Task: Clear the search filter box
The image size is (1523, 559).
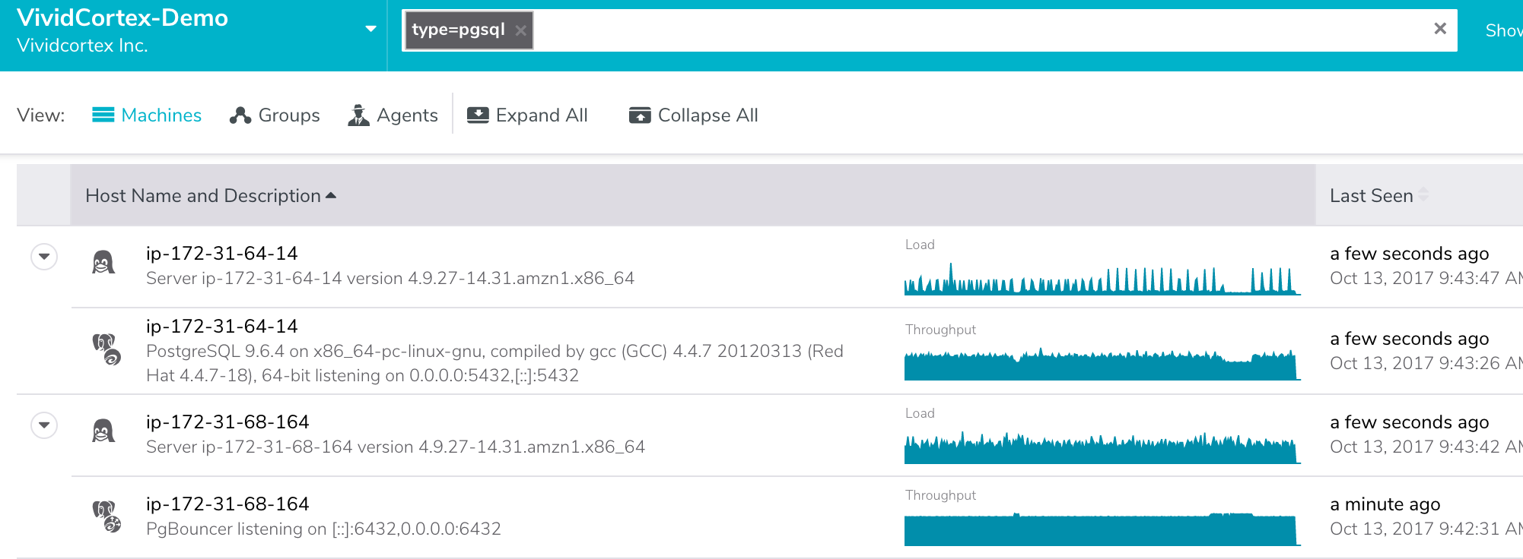Action: point(1439,29)
